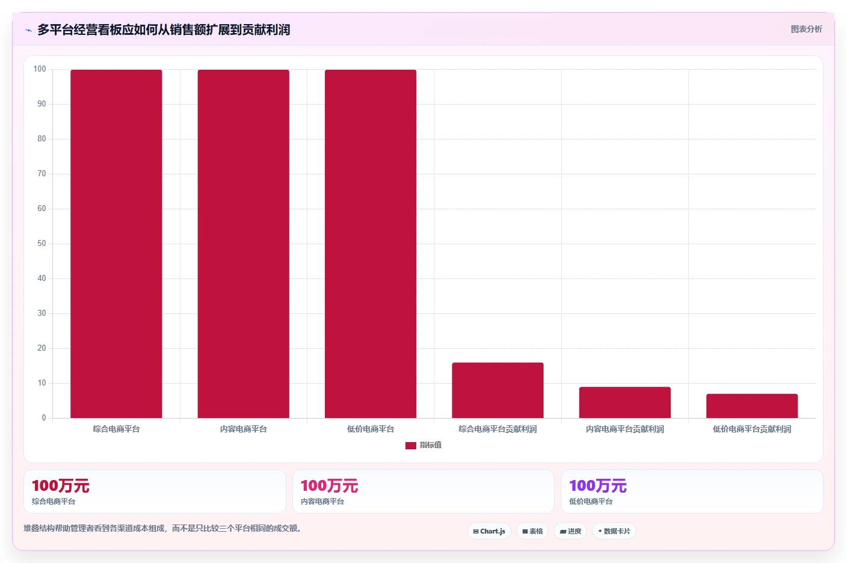Viewport: 847px width, 563px height.
Task: Select the 数据卡片 tag chip
Action: tap(614, 531)
